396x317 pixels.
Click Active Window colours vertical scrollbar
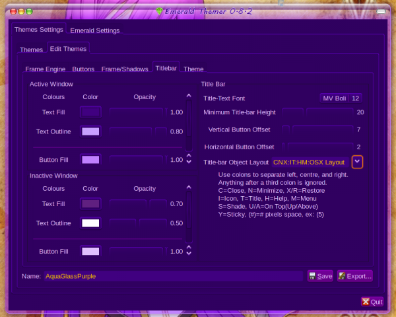pyautogui.click(x=189, y=125)
